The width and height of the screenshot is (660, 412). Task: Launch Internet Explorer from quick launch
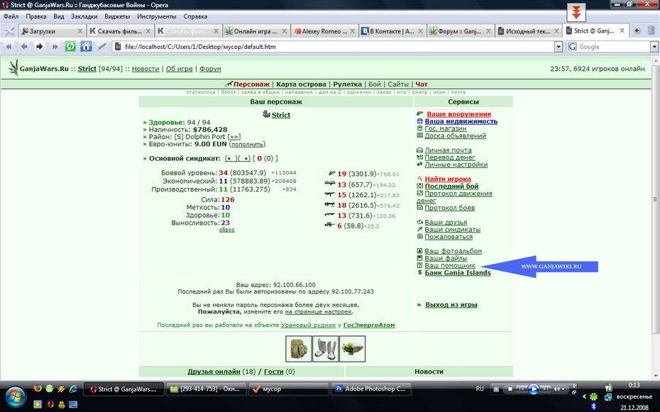73,389
